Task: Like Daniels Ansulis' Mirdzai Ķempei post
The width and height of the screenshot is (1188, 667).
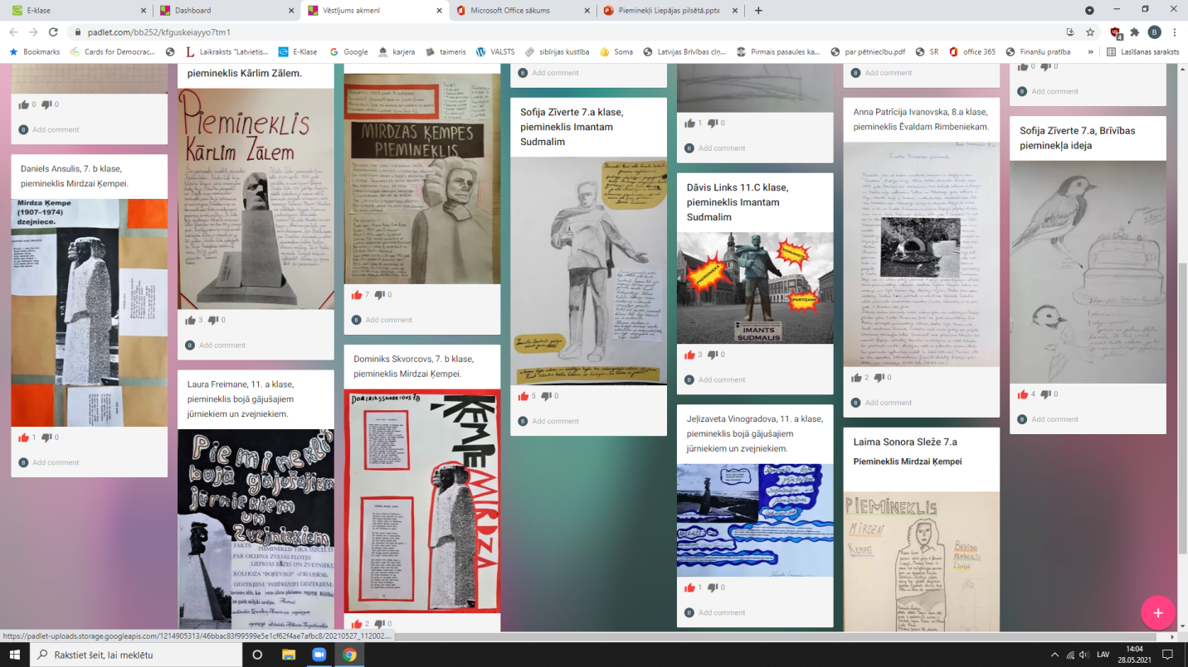Action: 23,437
